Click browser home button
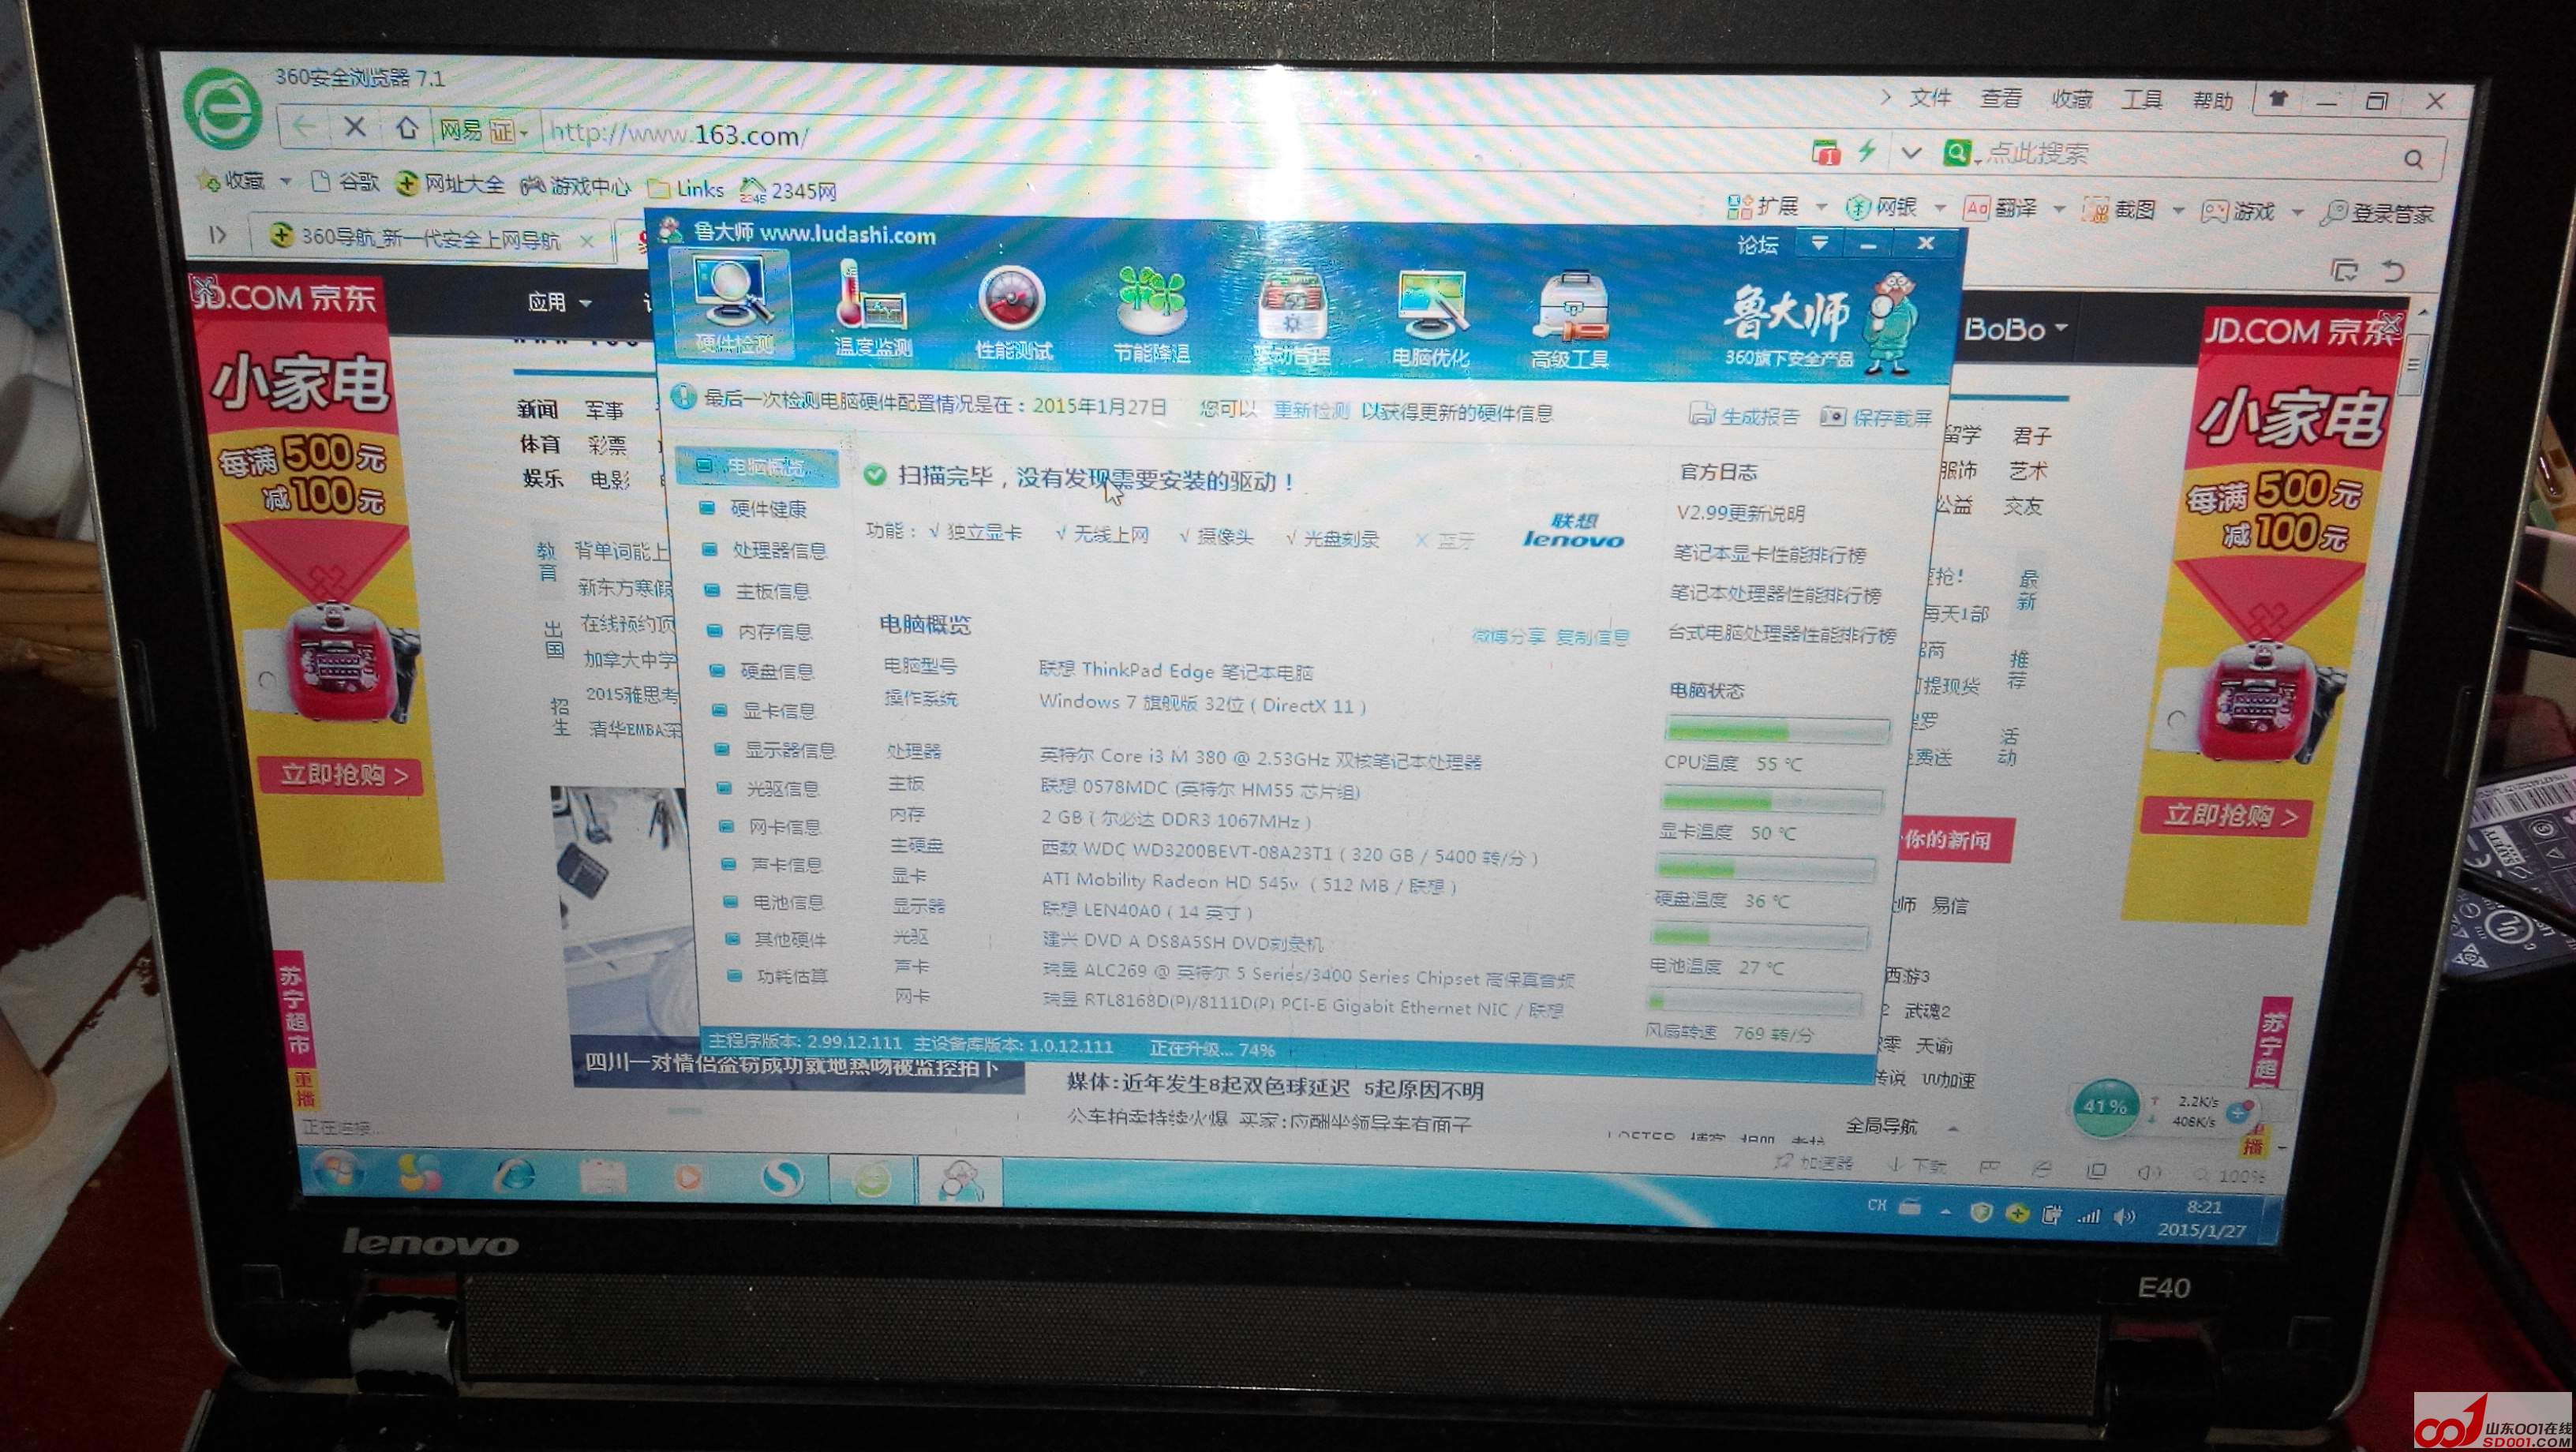The height and width of the screenshot is (1452, 2576). 406,128
